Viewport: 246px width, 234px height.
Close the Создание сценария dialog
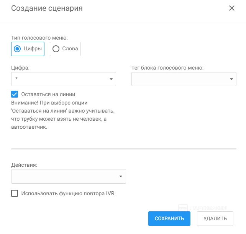point(231,8)
